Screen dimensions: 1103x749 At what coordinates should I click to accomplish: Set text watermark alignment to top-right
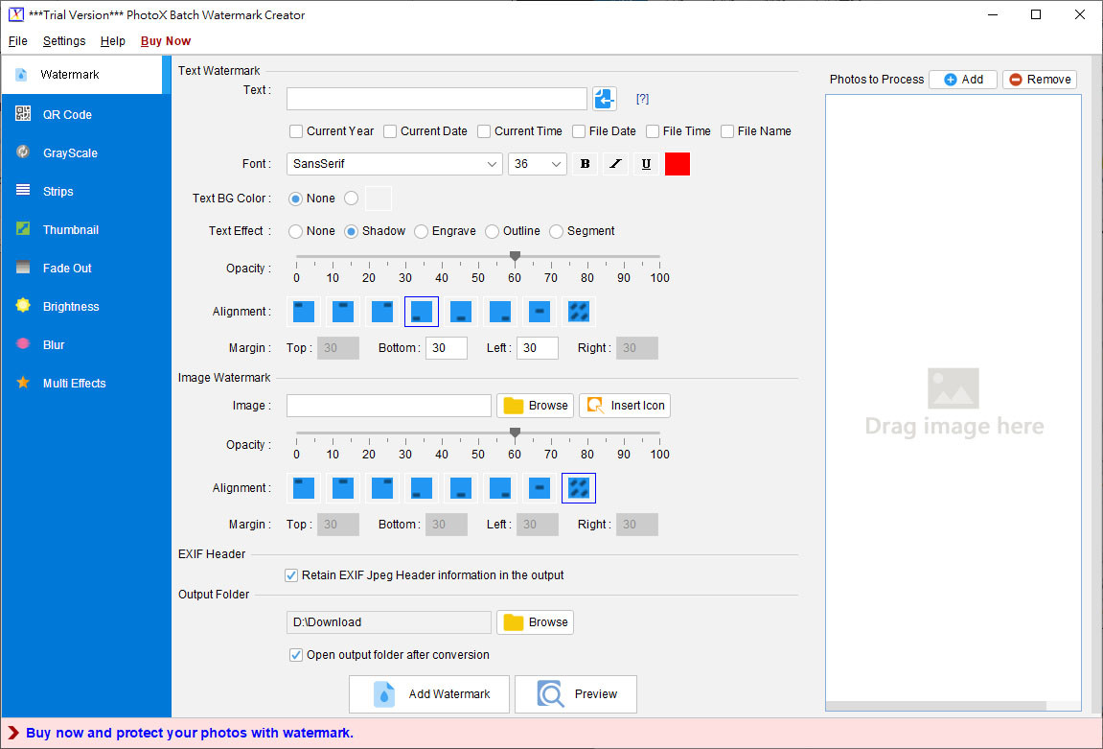click(382, 311)
